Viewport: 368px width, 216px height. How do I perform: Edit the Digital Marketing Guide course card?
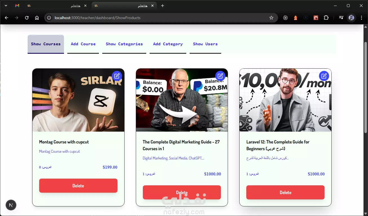click(x=220, y=76)
